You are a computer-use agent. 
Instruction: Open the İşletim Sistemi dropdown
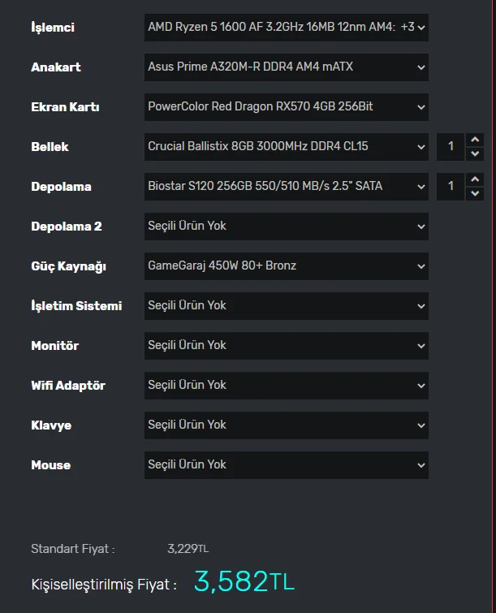coord(286,306)
